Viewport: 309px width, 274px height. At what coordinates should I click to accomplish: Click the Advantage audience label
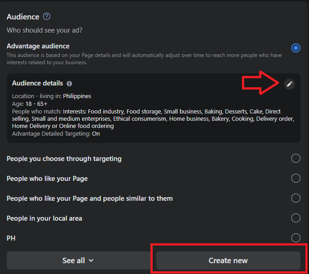click(x=38, y=46)
